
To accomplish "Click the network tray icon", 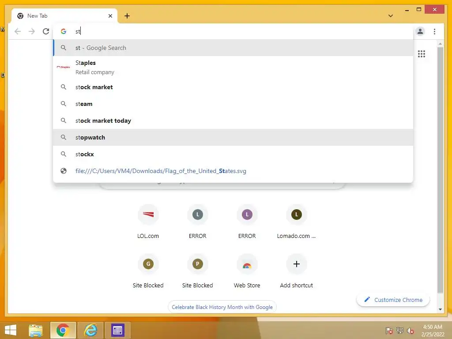I will click(399, 331).
